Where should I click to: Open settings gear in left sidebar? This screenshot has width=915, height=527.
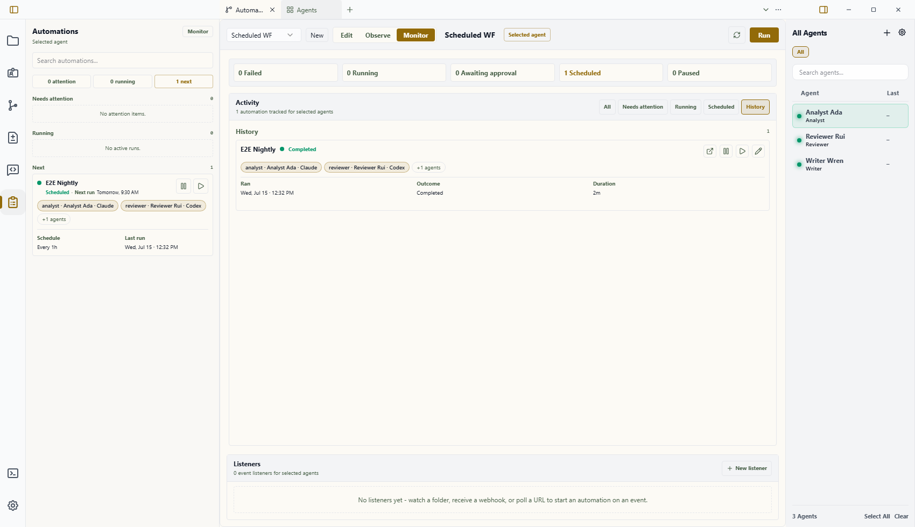point(13,505)
